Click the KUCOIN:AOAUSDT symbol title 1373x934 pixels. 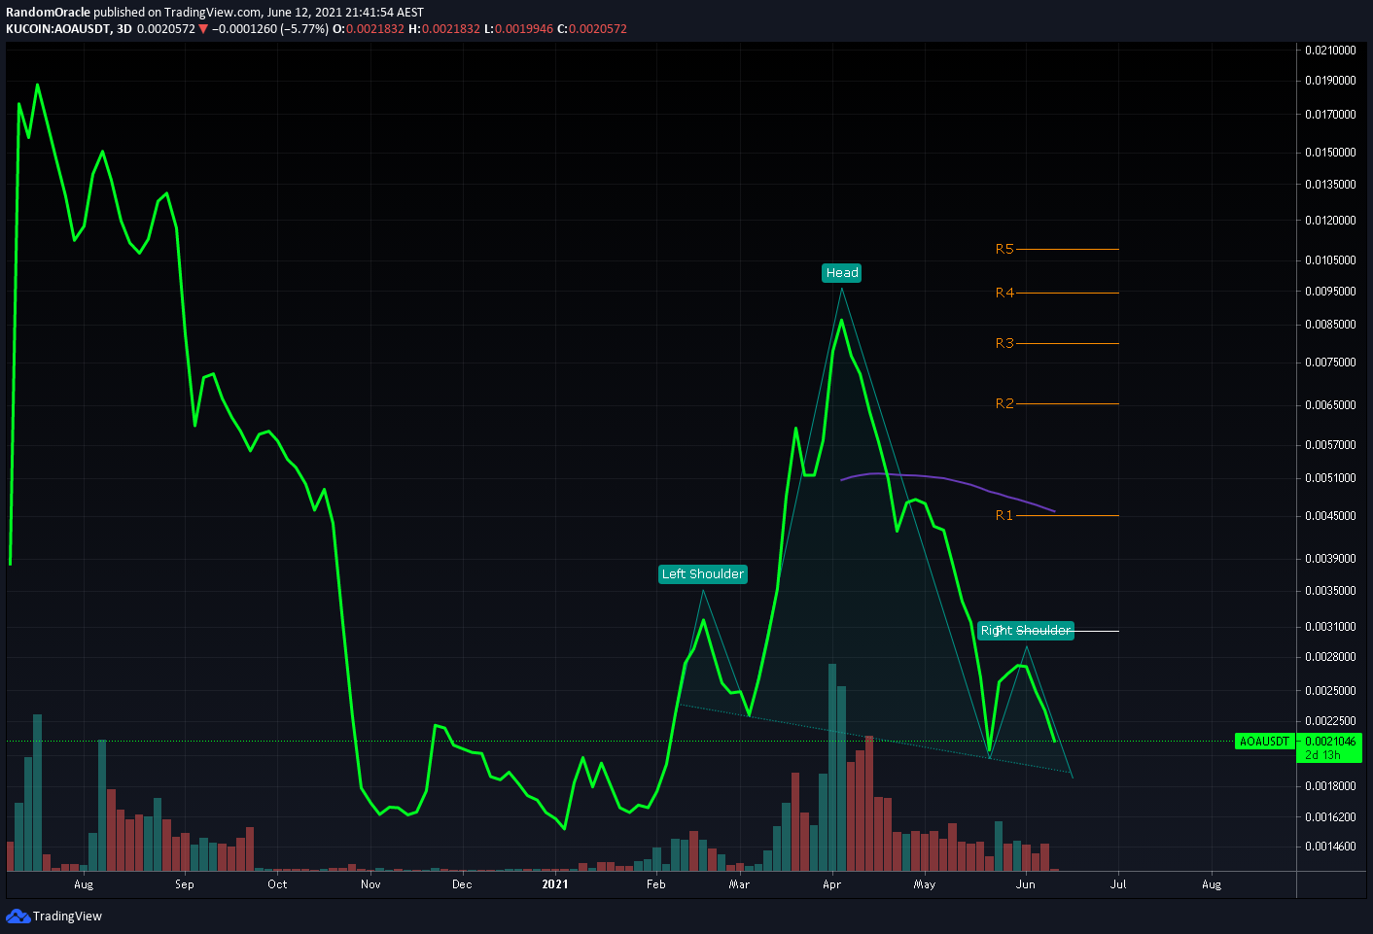click(57, 29)
